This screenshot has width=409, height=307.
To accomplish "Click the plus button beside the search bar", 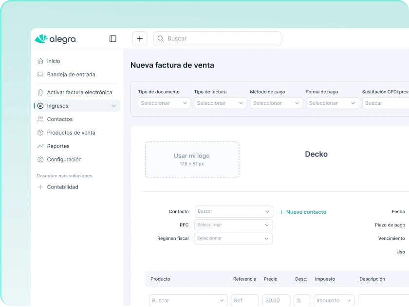I will click(140, 39).
